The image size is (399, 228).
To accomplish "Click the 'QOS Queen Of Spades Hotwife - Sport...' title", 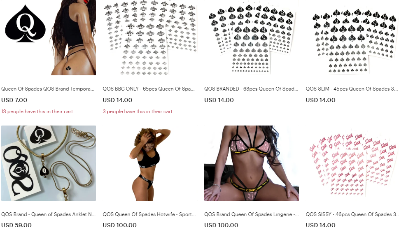I will pyautogui.click(x=149, y=214).
